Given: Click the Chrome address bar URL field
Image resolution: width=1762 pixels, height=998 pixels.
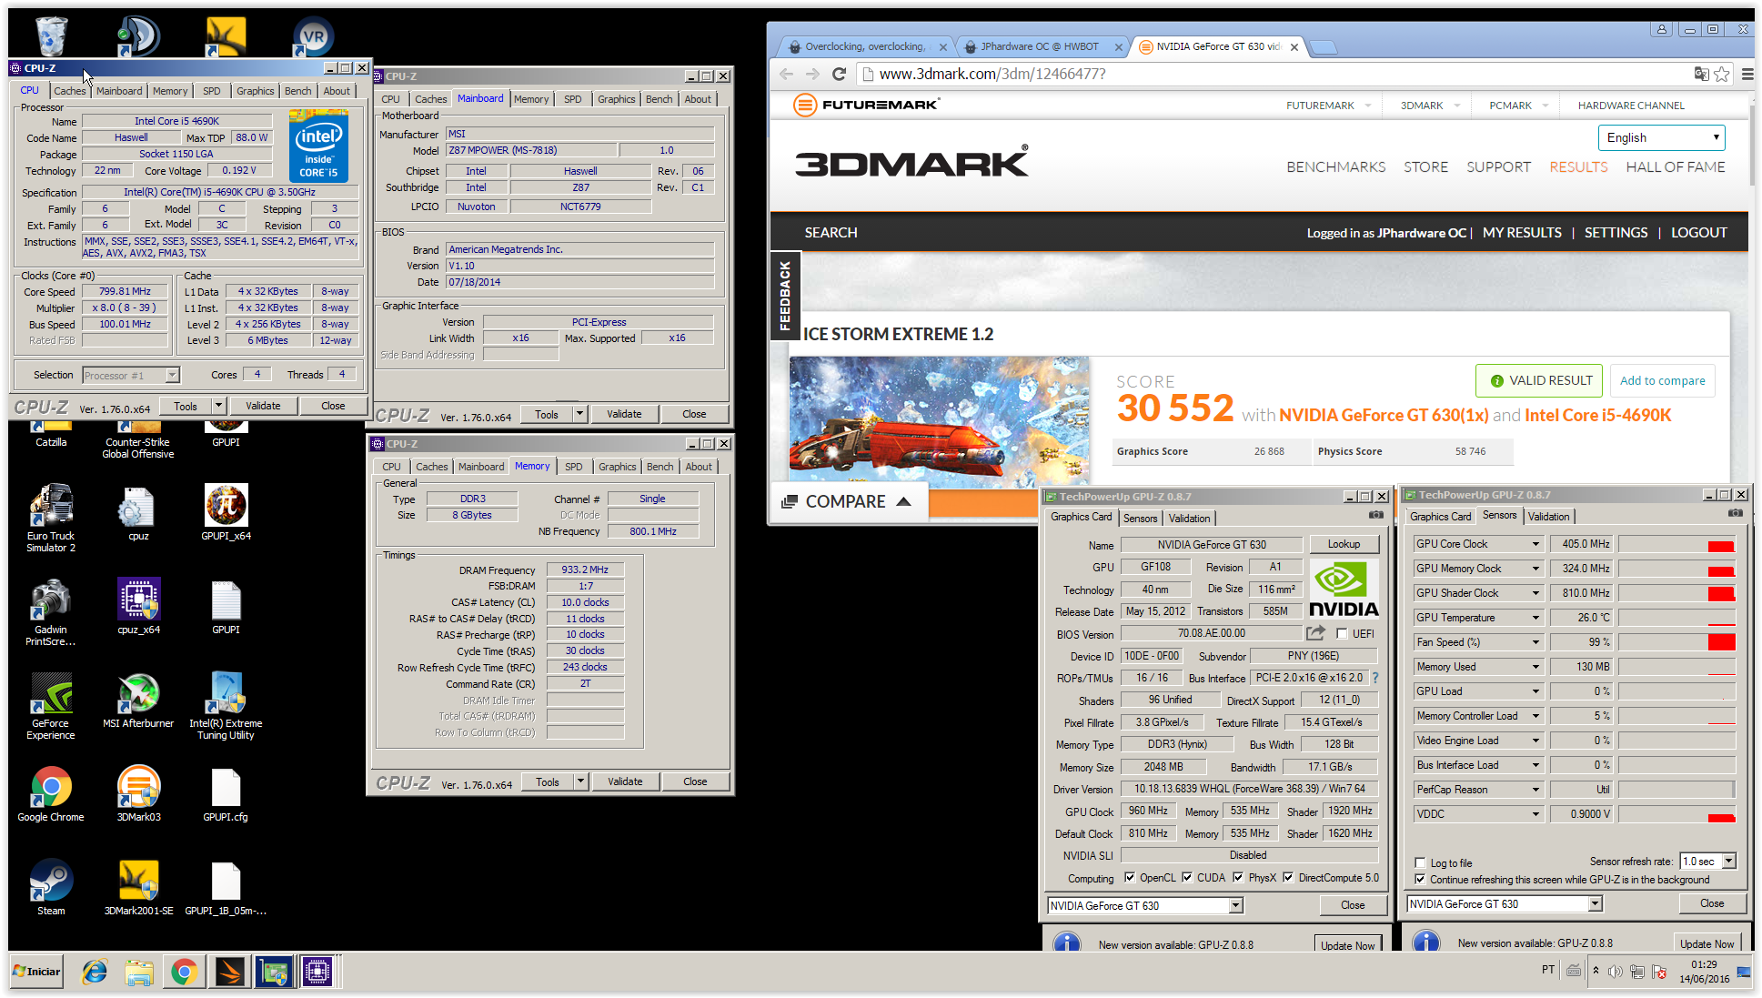Looking at the screenshot, I should point(1274,75).
